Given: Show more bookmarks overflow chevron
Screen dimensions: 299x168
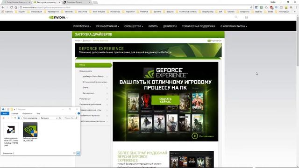Looking at the screenshot, I should coord(295,12).
